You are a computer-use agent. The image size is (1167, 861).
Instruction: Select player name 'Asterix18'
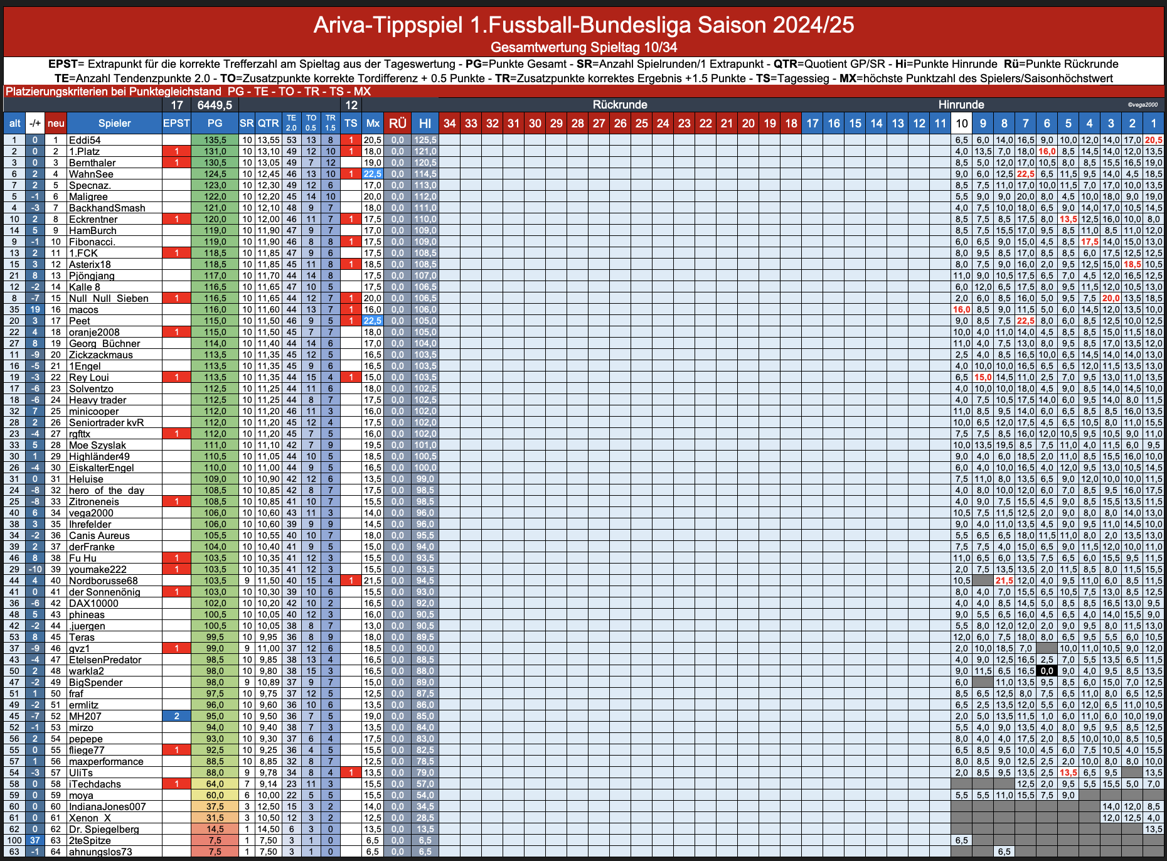(x=90, y=264)
